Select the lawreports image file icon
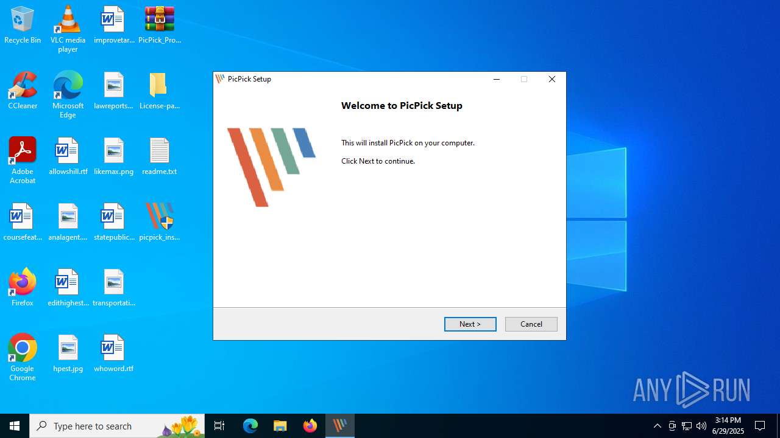The height and width of the screenshot is (438, 780). tap(113, 91)
